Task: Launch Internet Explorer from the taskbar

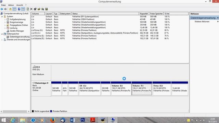Action: [13, 120]
